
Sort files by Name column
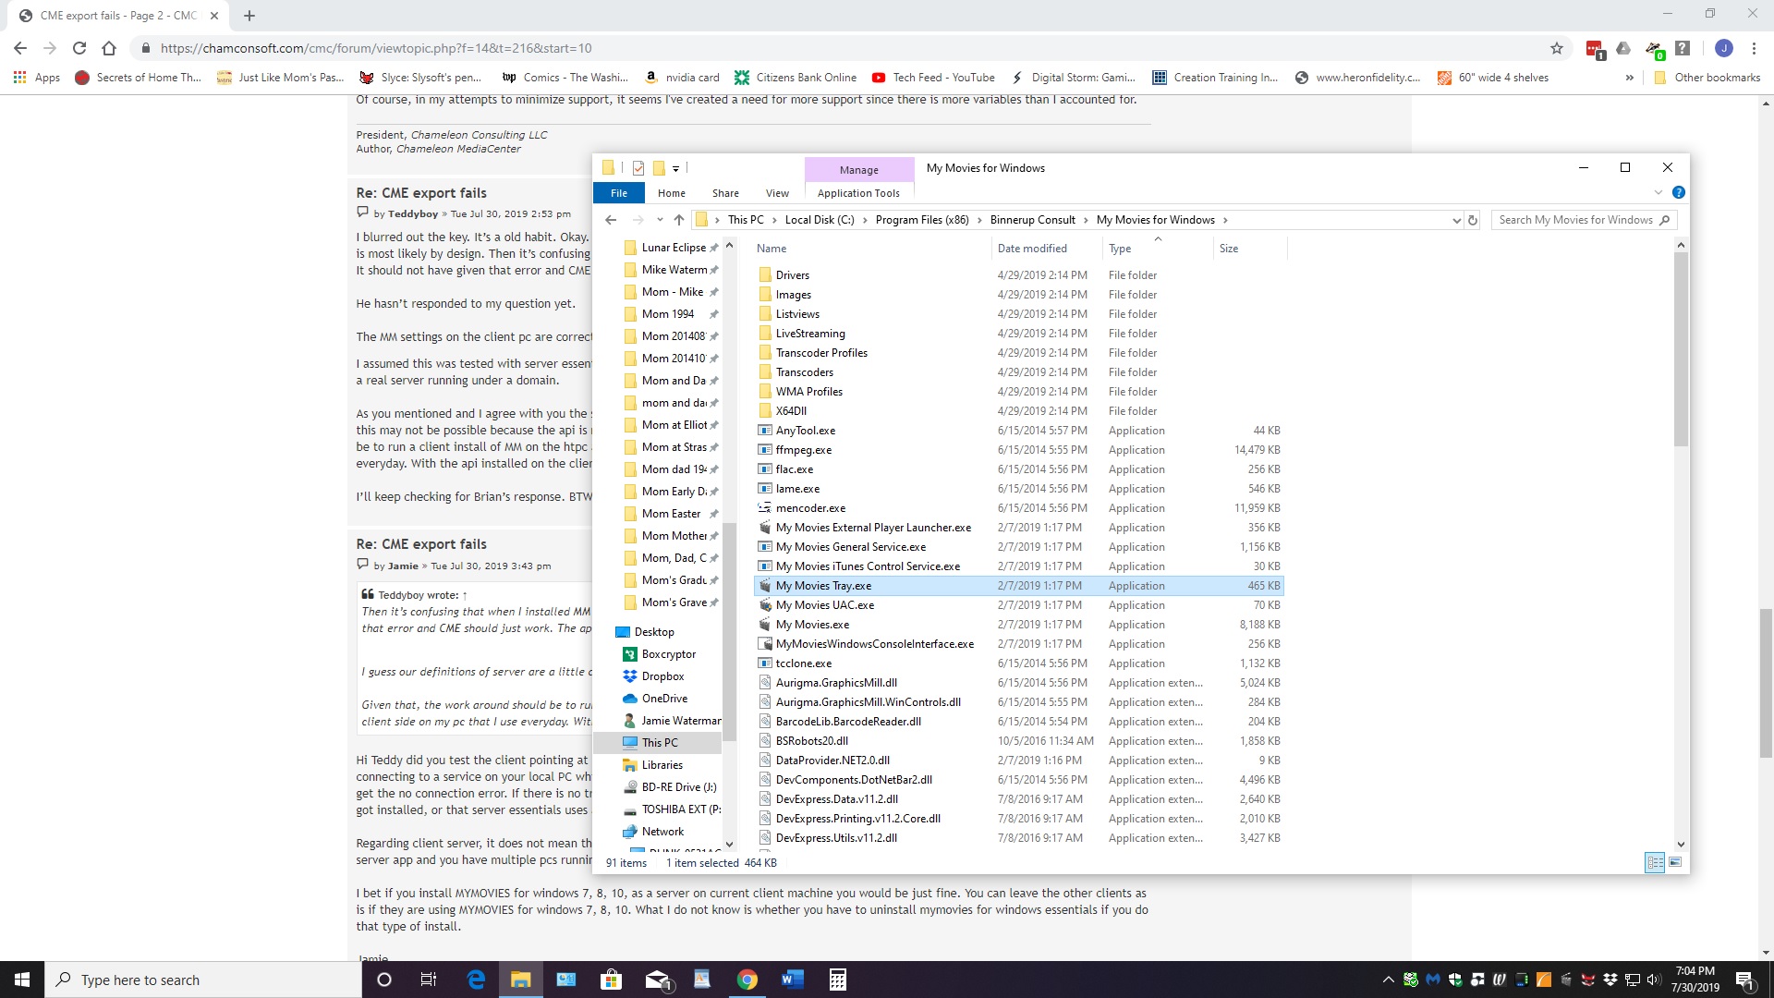772,249
